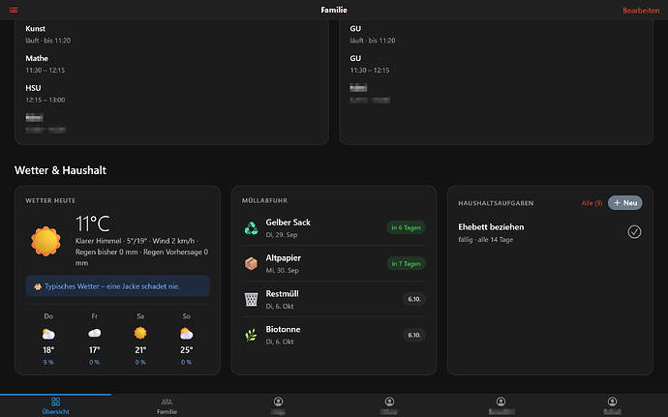Click the HSU lesson entry
This screenshot has width=668, height=417.
pyautogui.click(x=46, y=94)
